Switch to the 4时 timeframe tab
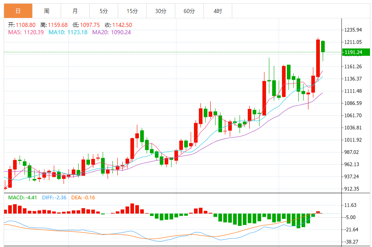Image resolution: width=372 pixels, height=247 pixels. pos(218,11)
